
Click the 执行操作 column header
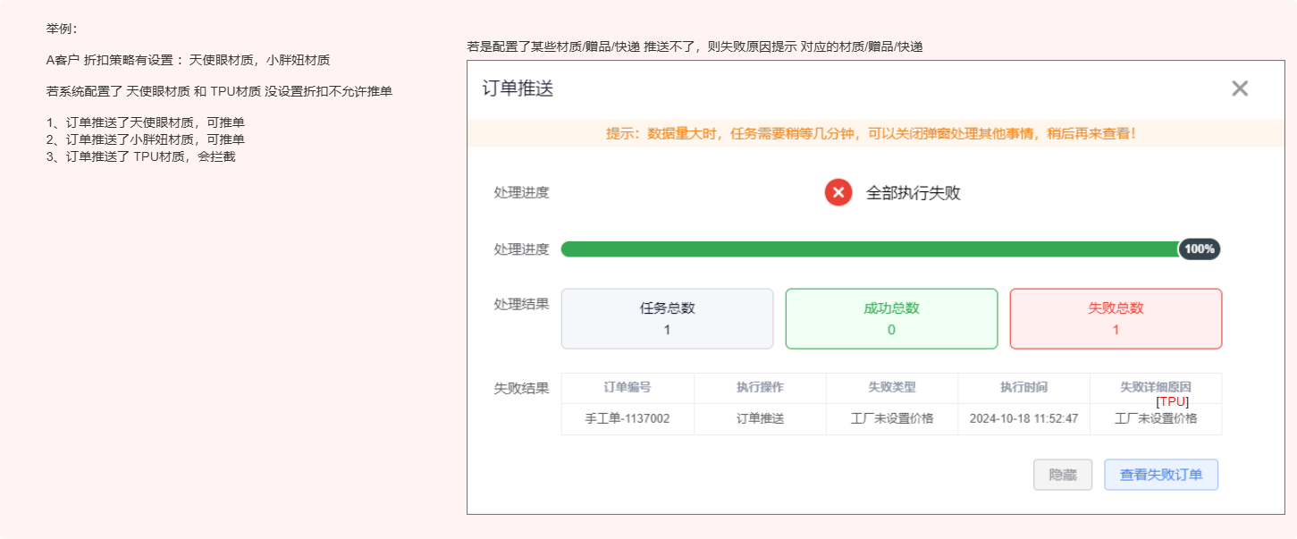[760, 388]
